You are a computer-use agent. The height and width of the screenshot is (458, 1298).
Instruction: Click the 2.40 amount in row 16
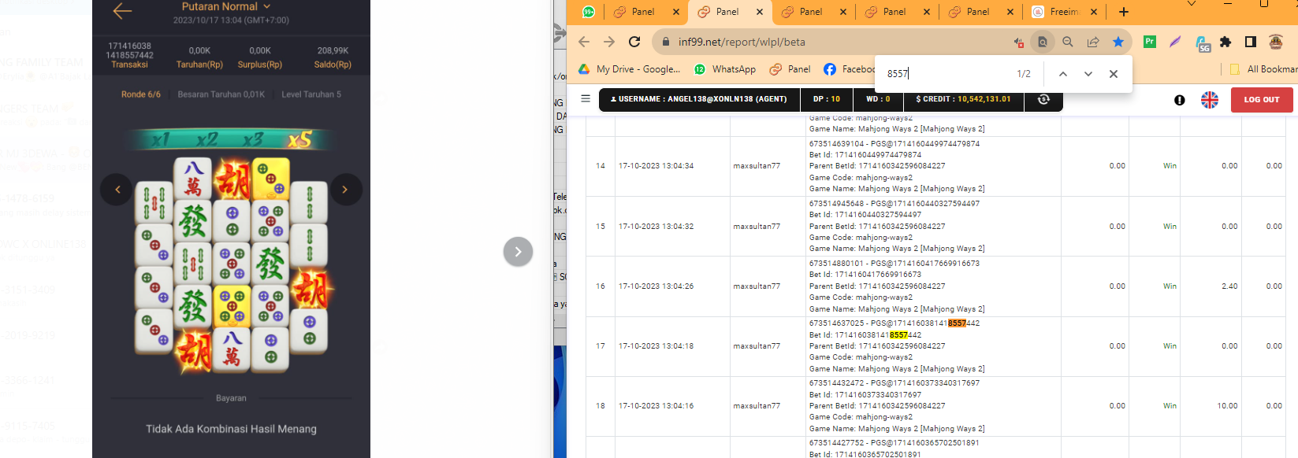point(1229,286)
